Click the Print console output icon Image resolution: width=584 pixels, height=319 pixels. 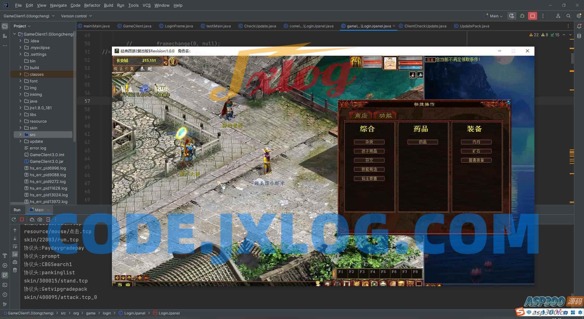click(15, 262)
